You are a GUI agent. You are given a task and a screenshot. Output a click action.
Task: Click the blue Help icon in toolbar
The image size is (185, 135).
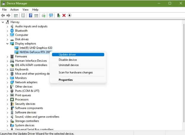(31, 15)
